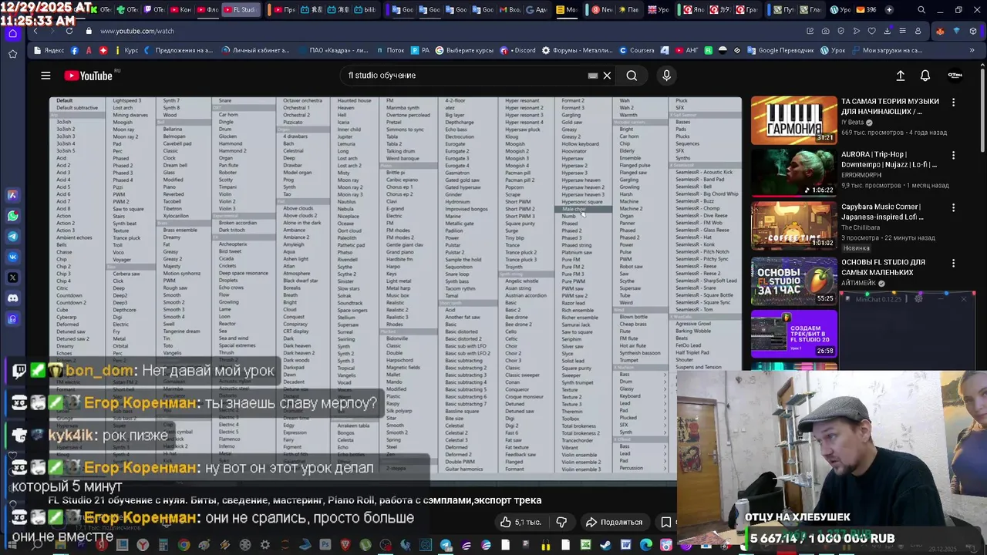Select SeamlessR - Big Chord Whip preset
The height and width of the screenshot is (555, 987).
[x=707, y=194]
